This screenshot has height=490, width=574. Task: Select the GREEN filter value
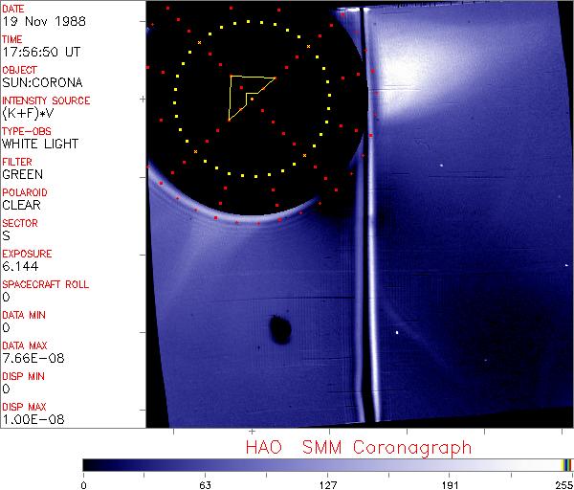[22, 174]
